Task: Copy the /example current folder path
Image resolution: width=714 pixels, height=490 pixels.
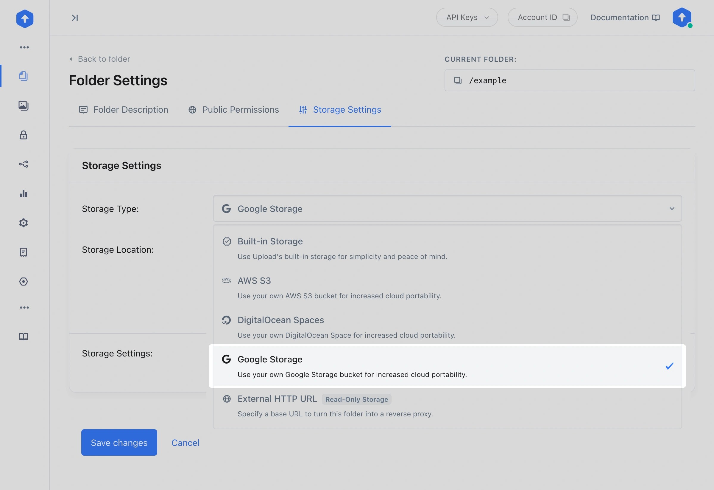Action: [x=458, y=80]
